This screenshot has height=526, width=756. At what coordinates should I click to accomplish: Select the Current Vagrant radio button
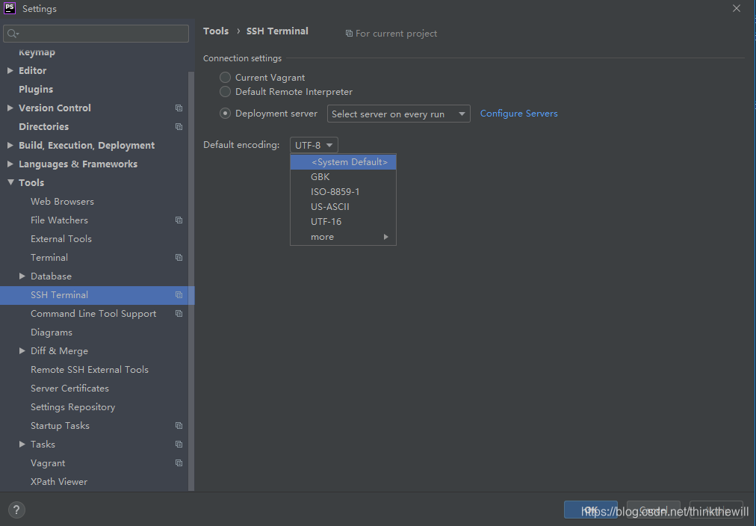225,77
